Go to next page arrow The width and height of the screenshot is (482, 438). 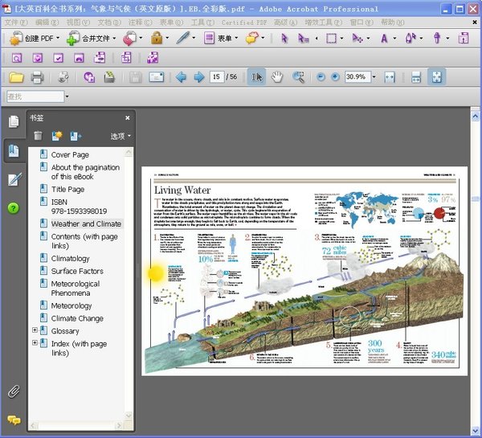(198, 77)
